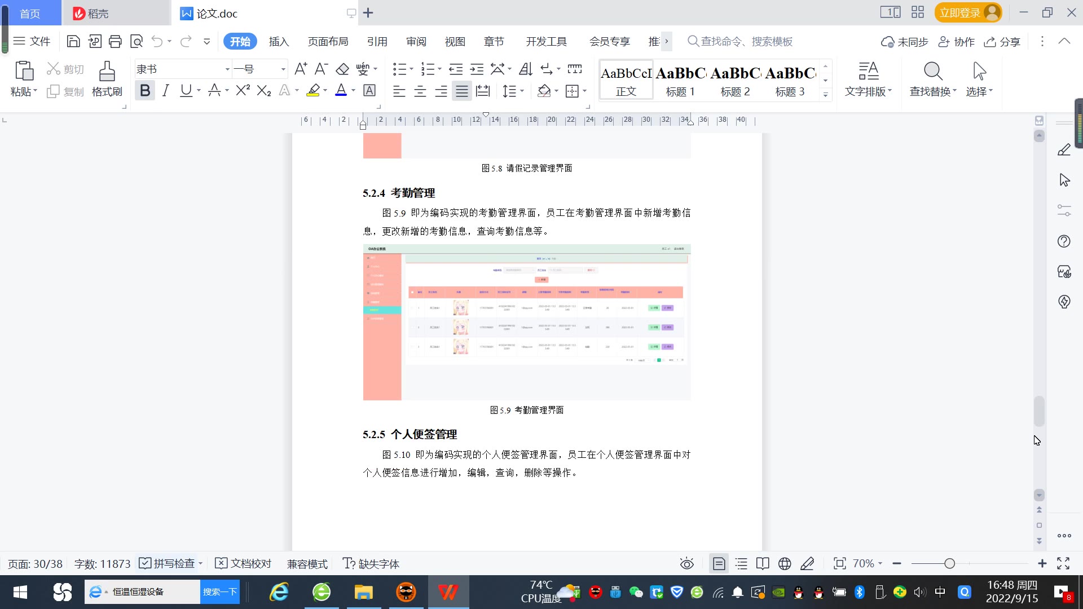Open the pen annotation tool in right sidebar
The image size is (1083, 609).
pos(1064,150)
